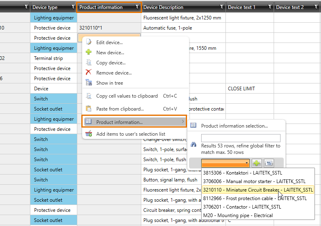The height and width of the screenshot is (226, 321).
Task: Click the binoculars search icon in the submenu
Action: pyautogui.click(x=193, y=144)
